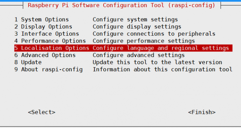Click the <Select> button

point(42,112)
